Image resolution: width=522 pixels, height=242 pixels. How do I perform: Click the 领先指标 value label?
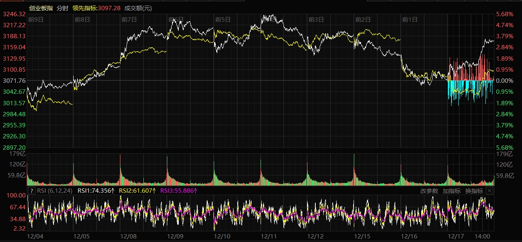coord(96,8)
